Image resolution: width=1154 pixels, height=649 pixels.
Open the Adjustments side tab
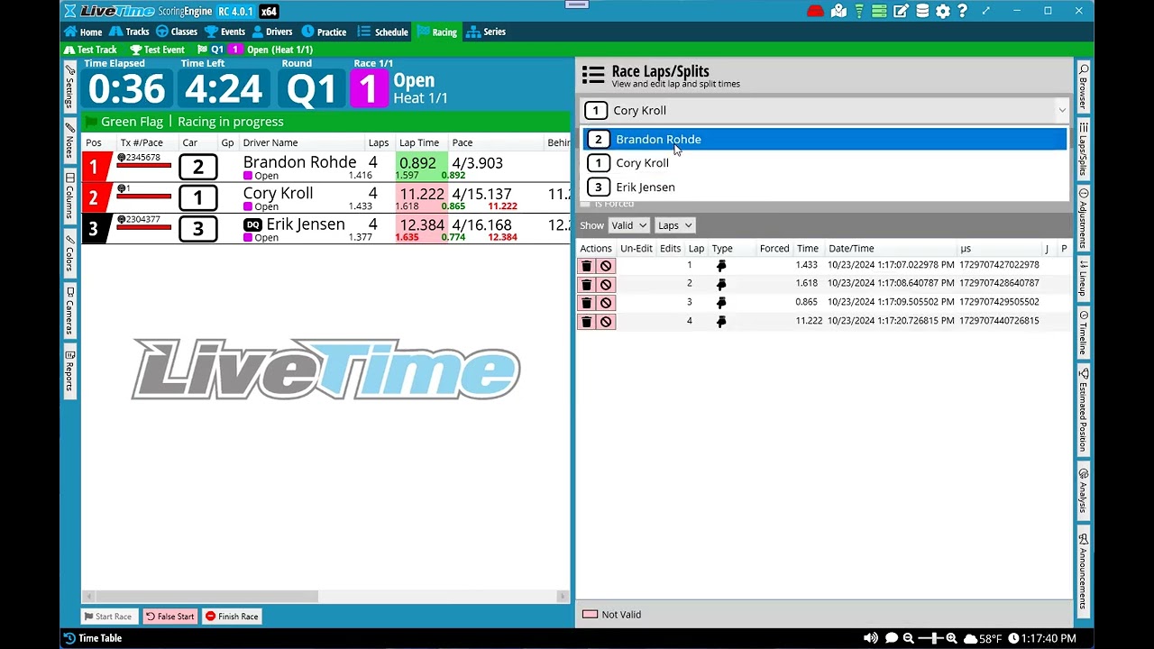[x=1084, y=217]
